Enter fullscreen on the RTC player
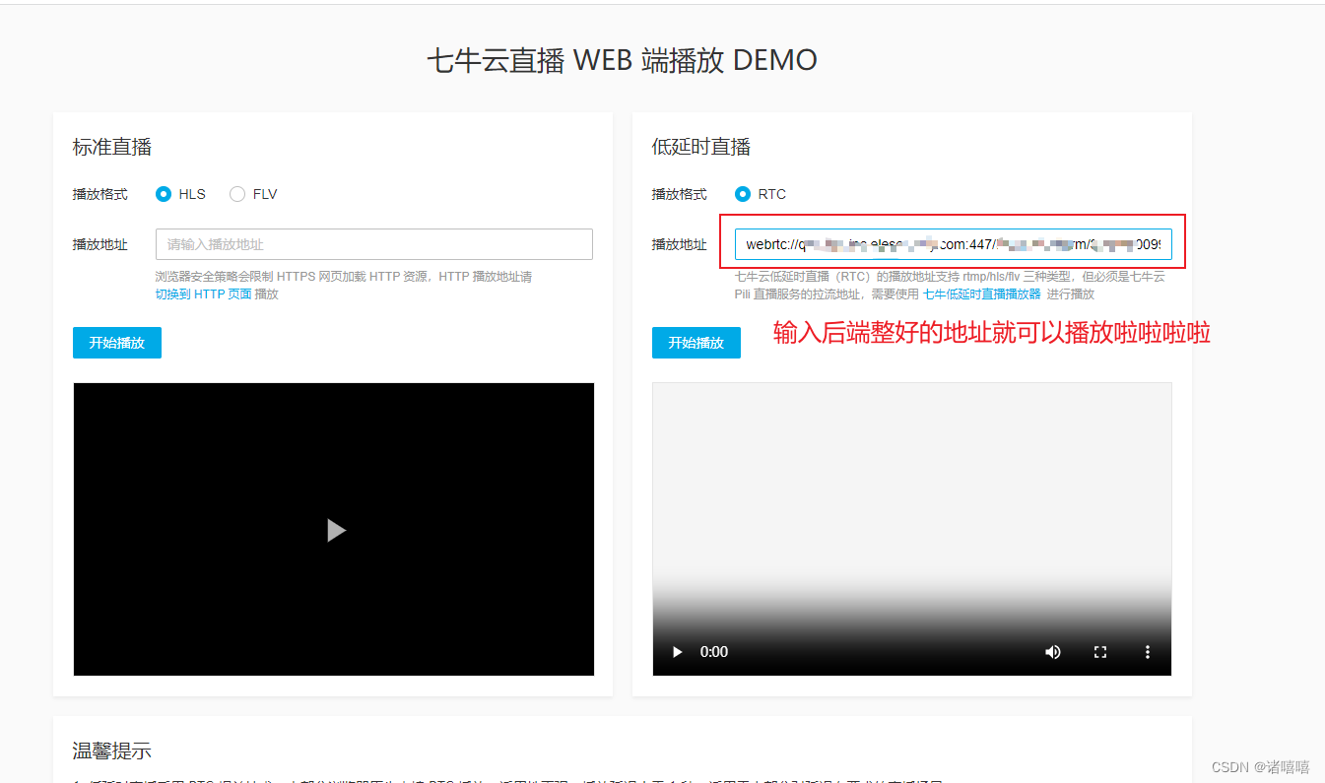The image size is (1325, 783). pyautogui.click(x=1100, y=651)
